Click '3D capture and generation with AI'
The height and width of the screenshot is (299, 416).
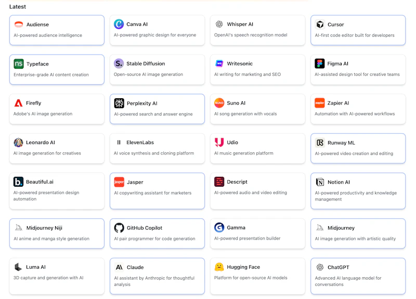tap(48, 278)
